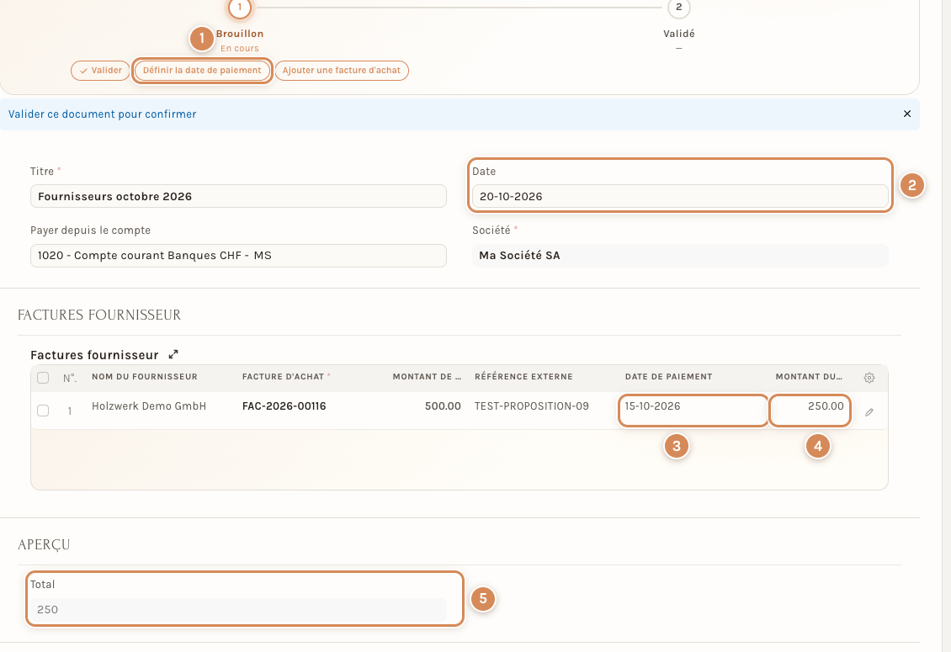Viewport: 951px width, 652px height.
Task: Click the 'FACTURE D'ACHAT' column header
Action: tap(284, 377)
